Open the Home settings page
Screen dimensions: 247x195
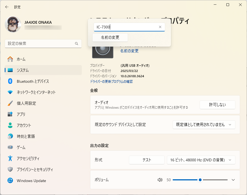[43, 59]
